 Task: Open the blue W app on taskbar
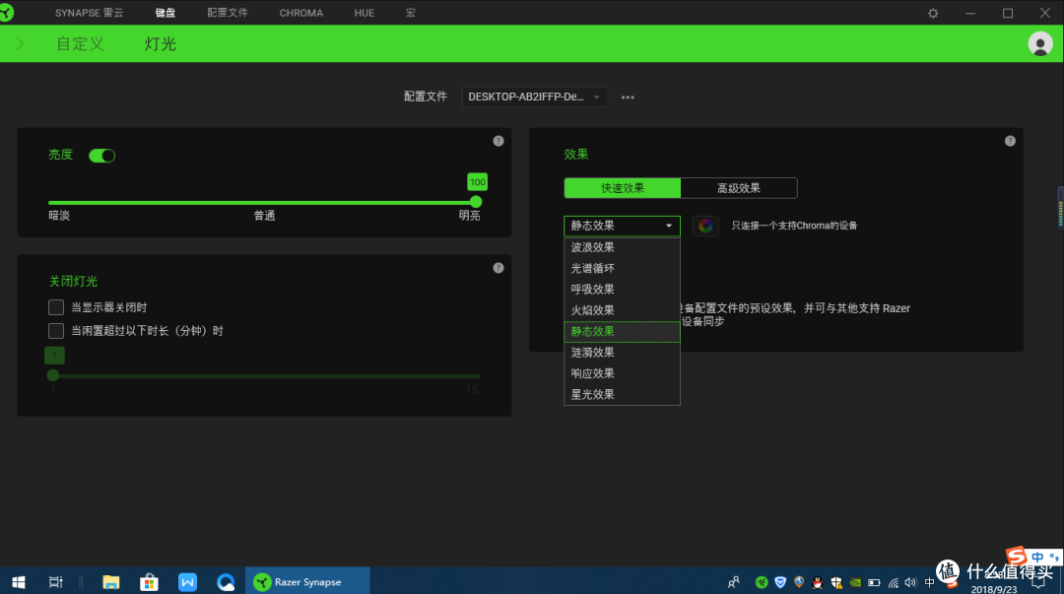click(187, 582)
